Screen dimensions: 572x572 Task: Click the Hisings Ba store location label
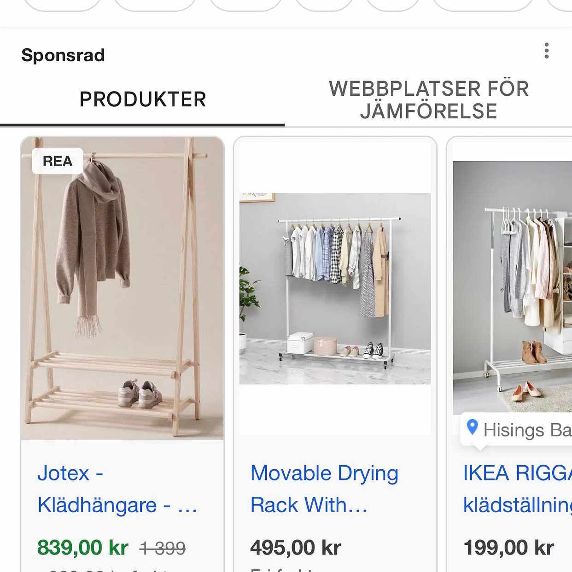point(527,430)
